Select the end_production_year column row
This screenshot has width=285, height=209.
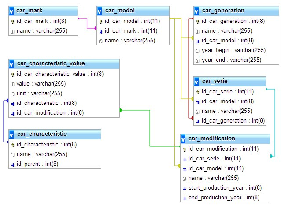(x=224, y=198)
